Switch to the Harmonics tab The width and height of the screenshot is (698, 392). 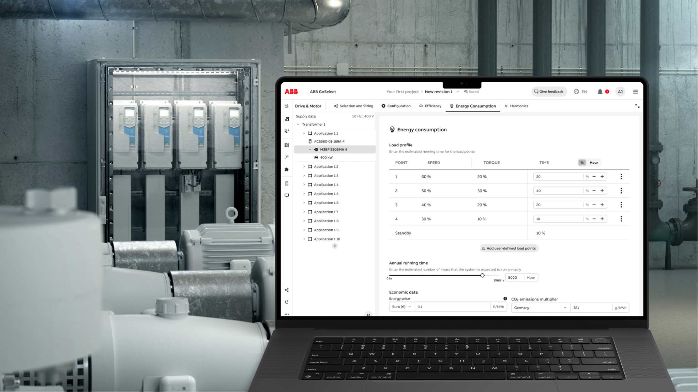click(519, 106)
